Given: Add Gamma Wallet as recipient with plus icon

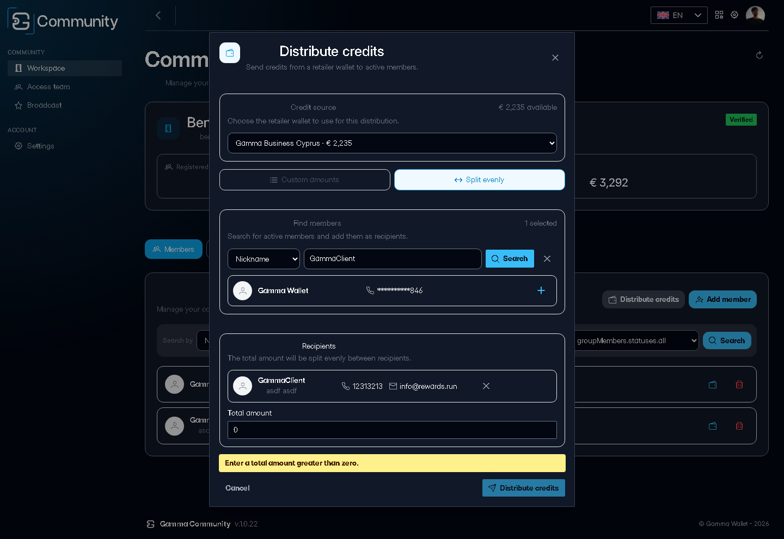Looking at the screenshot, I should 541,290.
